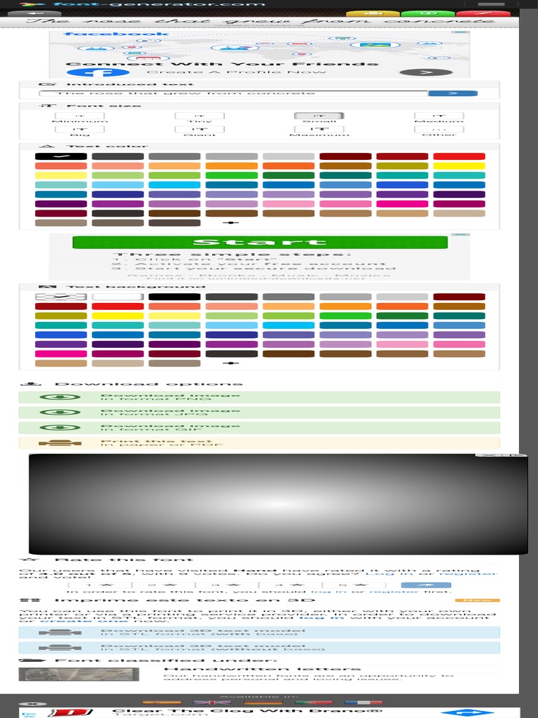Pick bright yellow text color swatch

pyautogui.click(x=460, y=165)
